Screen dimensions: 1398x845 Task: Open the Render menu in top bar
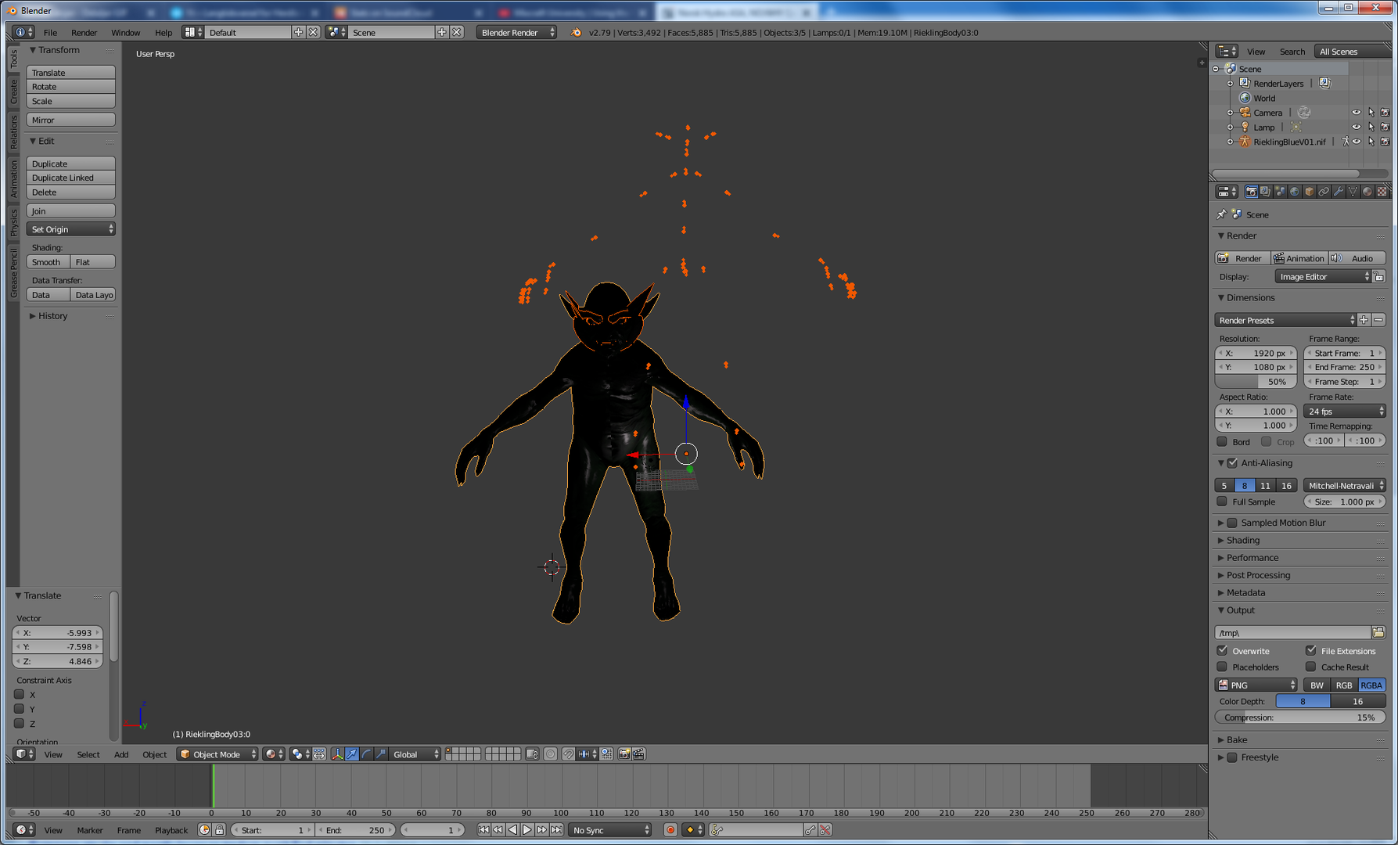[84, 33]
